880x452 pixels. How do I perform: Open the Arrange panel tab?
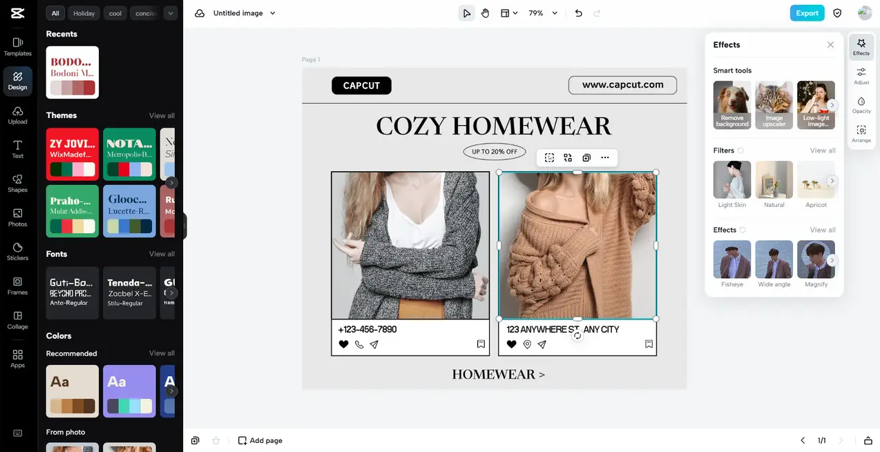click(x=861, y=134)
